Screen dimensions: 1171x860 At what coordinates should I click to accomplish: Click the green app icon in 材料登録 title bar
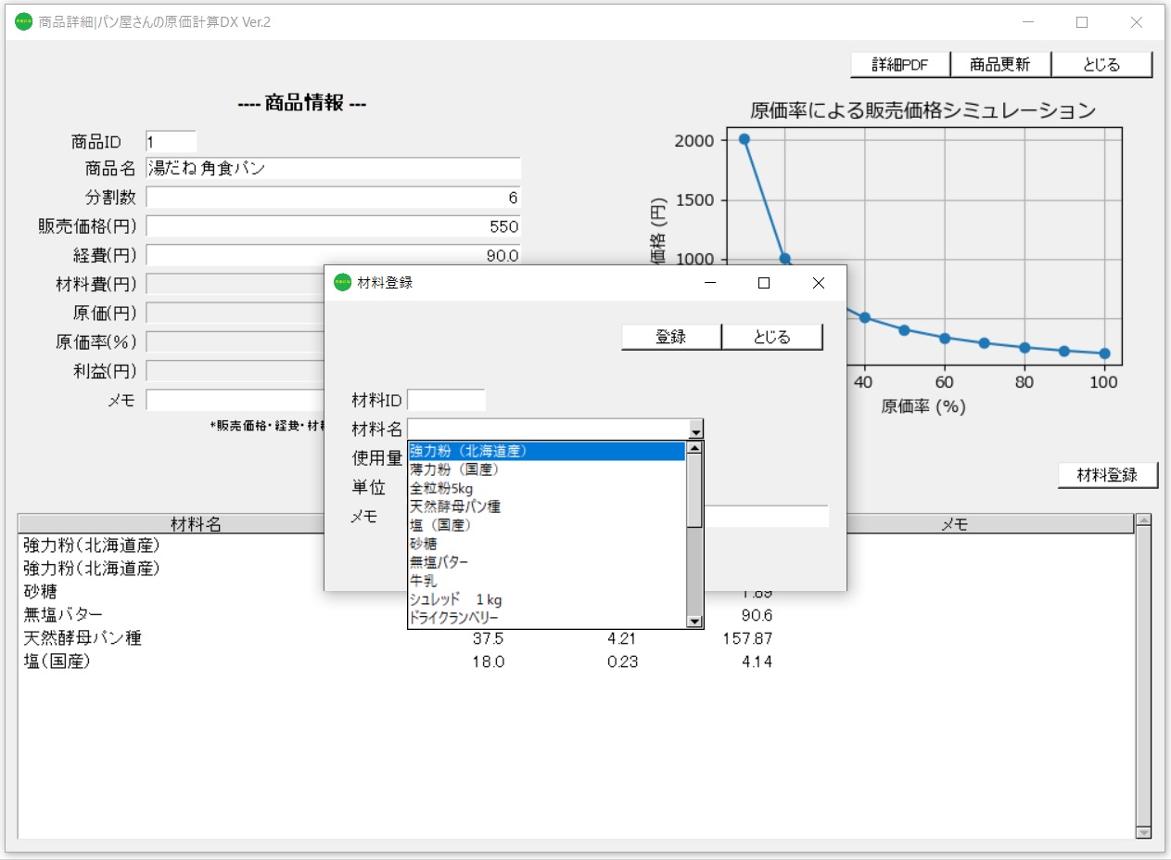[x=343, y=283]
